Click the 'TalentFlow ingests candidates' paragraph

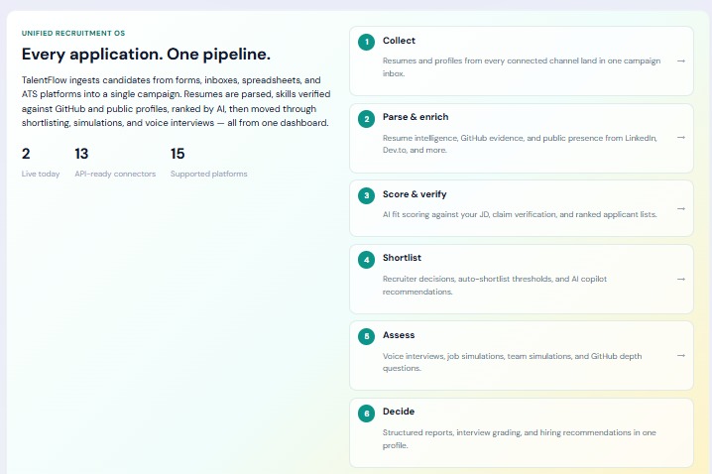176,101
